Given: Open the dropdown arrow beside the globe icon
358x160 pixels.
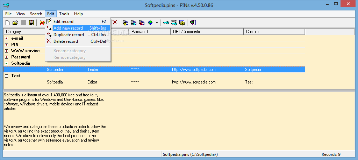Looking at the screenshot, I should [x=157, y=23].
